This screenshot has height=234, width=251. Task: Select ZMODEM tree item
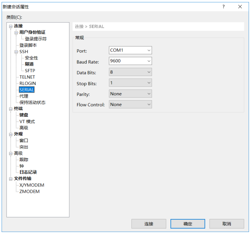(29, 191)
